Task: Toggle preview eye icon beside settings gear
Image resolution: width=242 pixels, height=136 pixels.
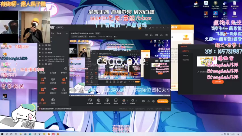Action: [x=149, y=101]
